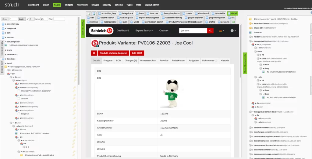Click the Next > pager button
The height and width of the screenshot is (159, 312).
point(22,19)
